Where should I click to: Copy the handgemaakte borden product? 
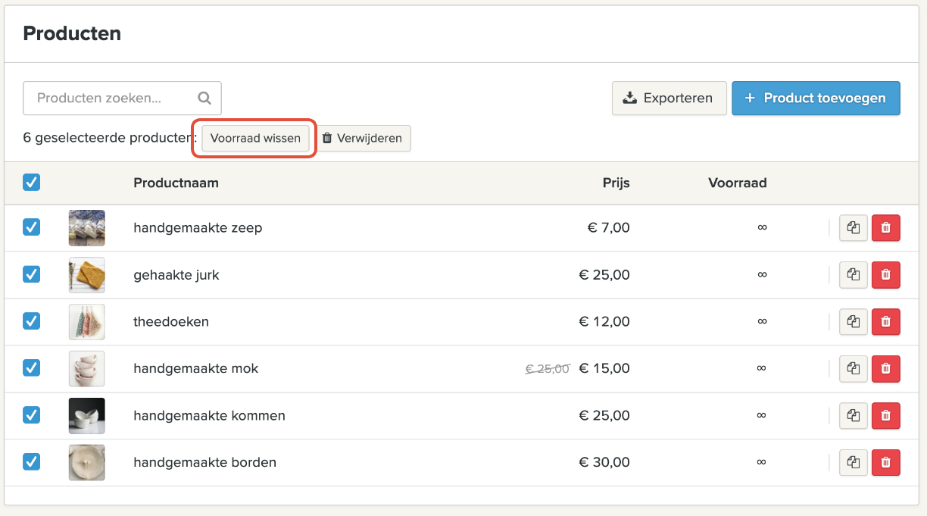click(853, 463)
